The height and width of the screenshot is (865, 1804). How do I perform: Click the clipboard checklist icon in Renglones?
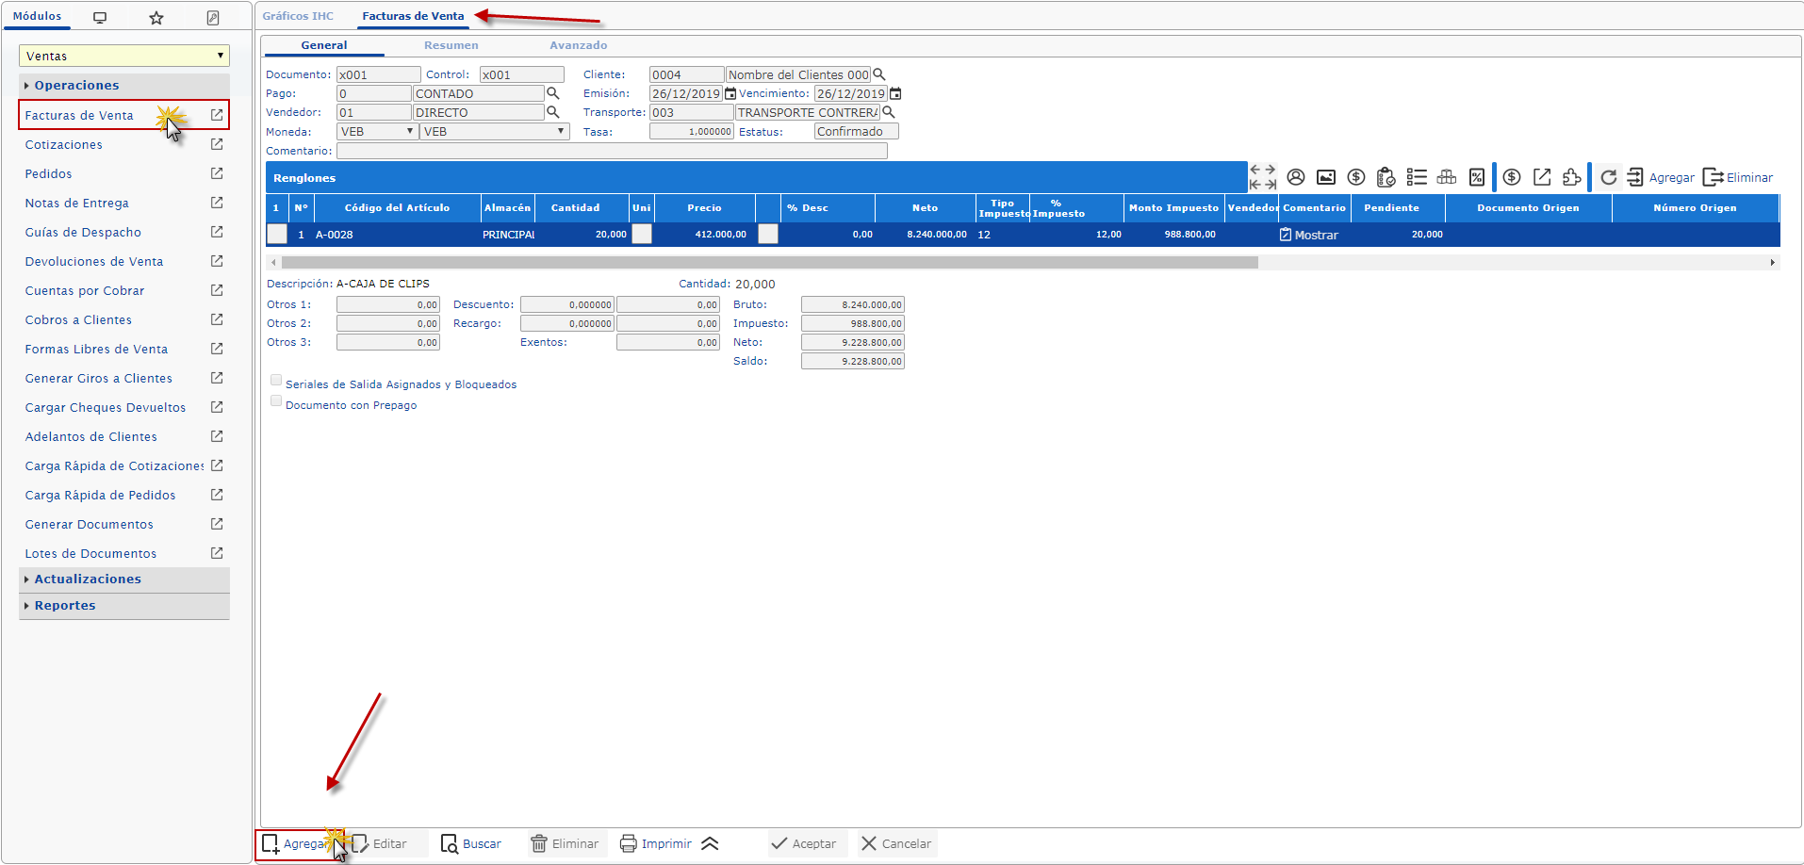coord(1386,177)
